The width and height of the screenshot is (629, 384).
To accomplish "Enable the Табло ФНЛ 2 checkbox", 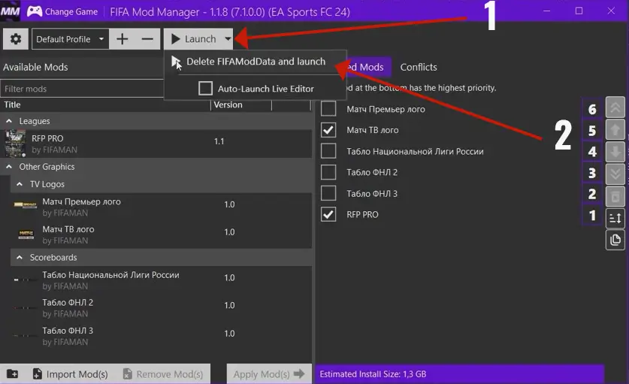I will point(328,172).
